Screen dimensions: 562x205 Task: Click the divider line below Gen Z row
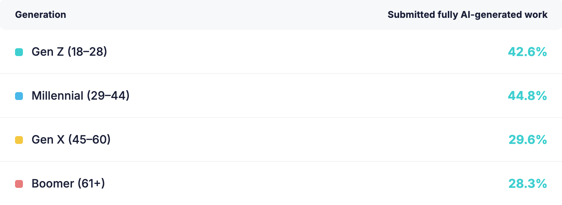tap(281, 74)
